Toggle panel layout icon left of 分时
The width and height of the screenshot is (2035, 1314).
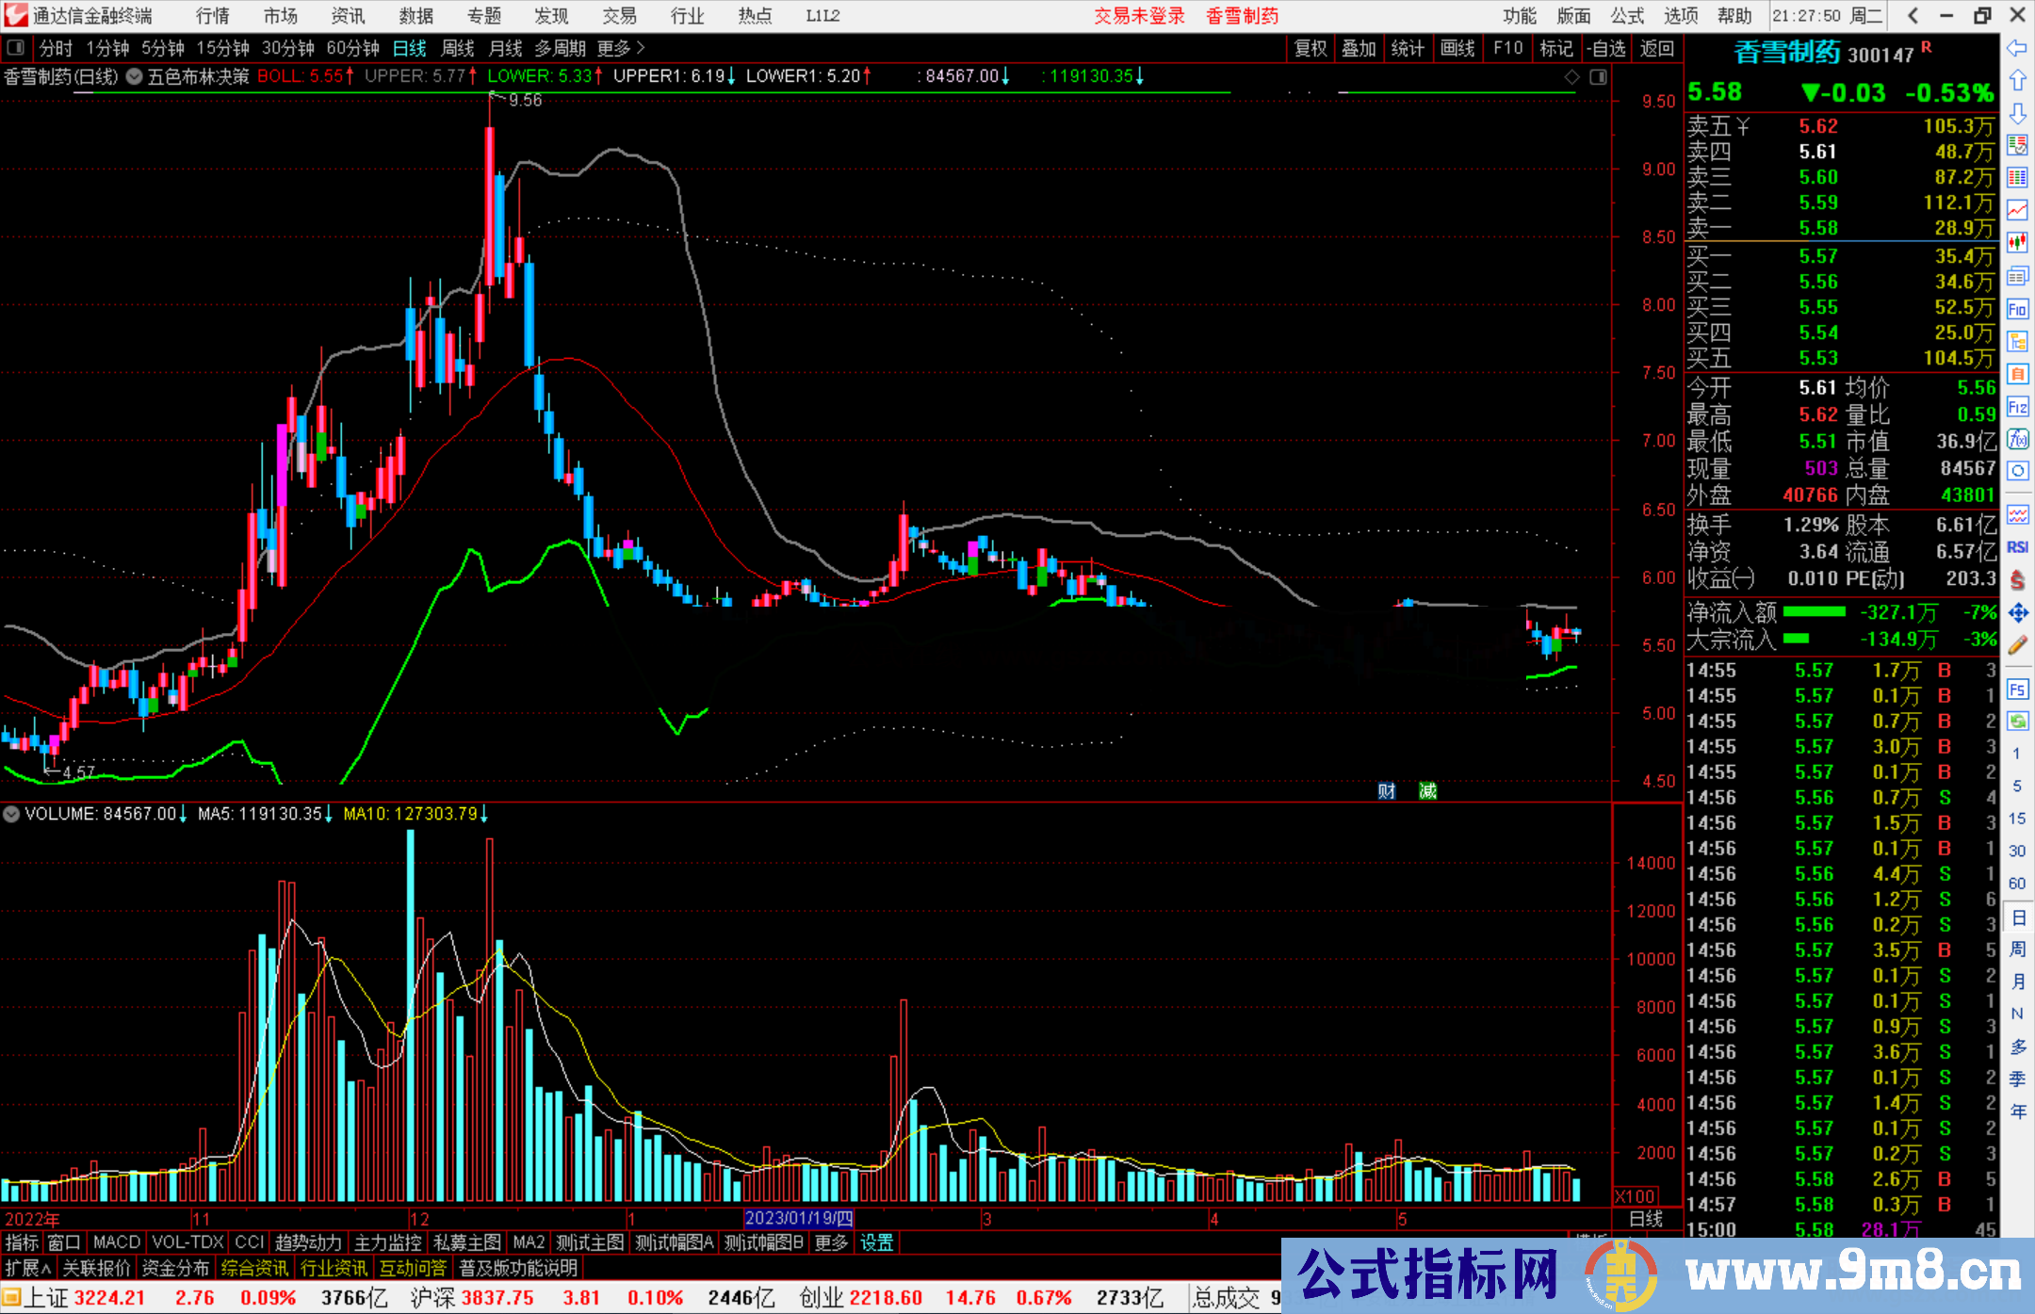click(x=16, y=48)
